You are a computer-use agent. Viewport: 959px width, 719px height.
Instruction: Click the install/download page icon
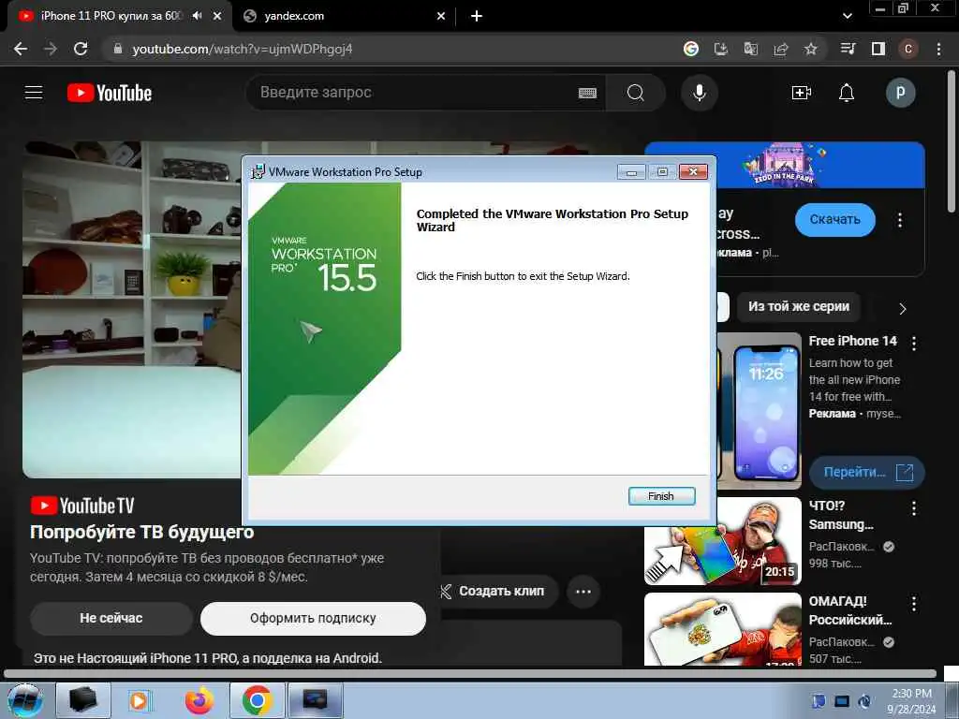721,49
